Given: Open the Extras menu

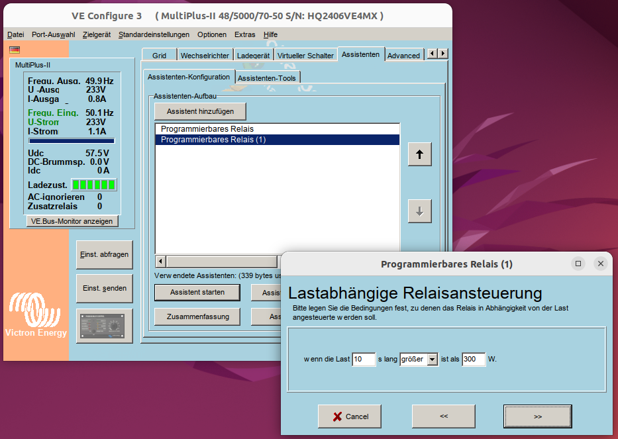Looking at the screenshot, I should (x=245, y=34).
